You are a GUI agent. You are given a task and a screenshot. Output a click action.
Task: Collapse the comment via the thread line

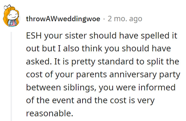11,74
